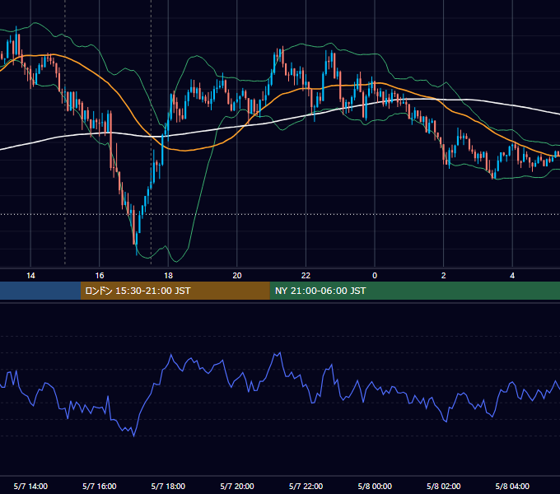Viewport: 560px width, 494px height.
Task: Click the 16 hour axis label
Action: click(x=100, y=276)
